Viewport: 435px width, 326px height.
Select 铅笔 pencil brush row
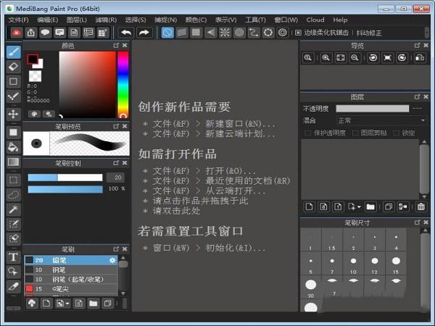(71, 260)
